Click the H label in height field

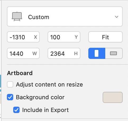click(76, 53)
